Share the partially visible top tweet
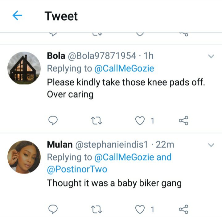 [183, 33]
